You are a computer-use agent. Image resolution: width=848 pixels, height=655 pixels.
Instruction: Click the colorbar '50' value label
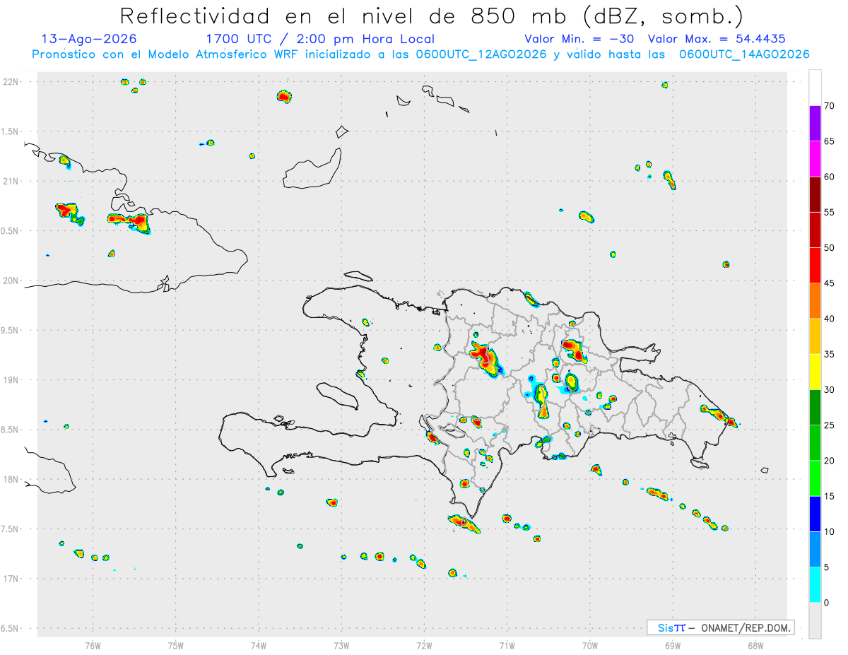830,248
